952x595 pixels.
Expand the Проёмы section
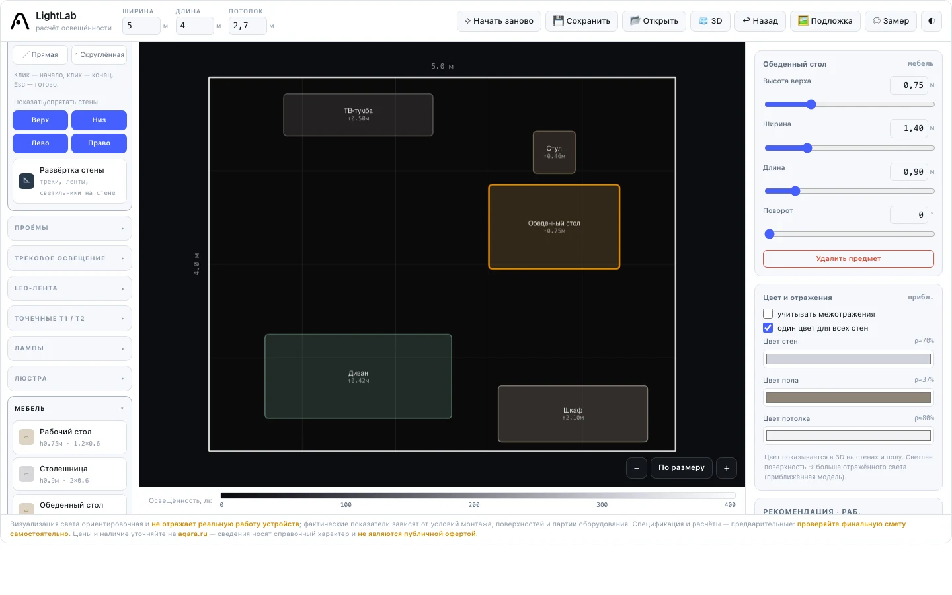(69, 228)
